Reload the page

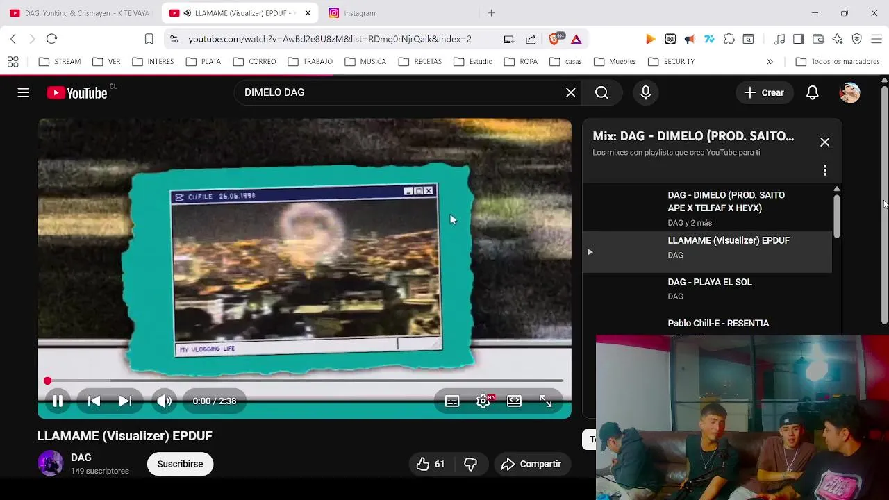tap(51, 39)
